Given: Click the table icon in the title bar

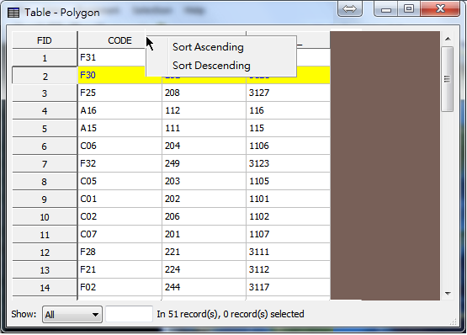Looking at the screenshot, I should click(x=13, y=13).
